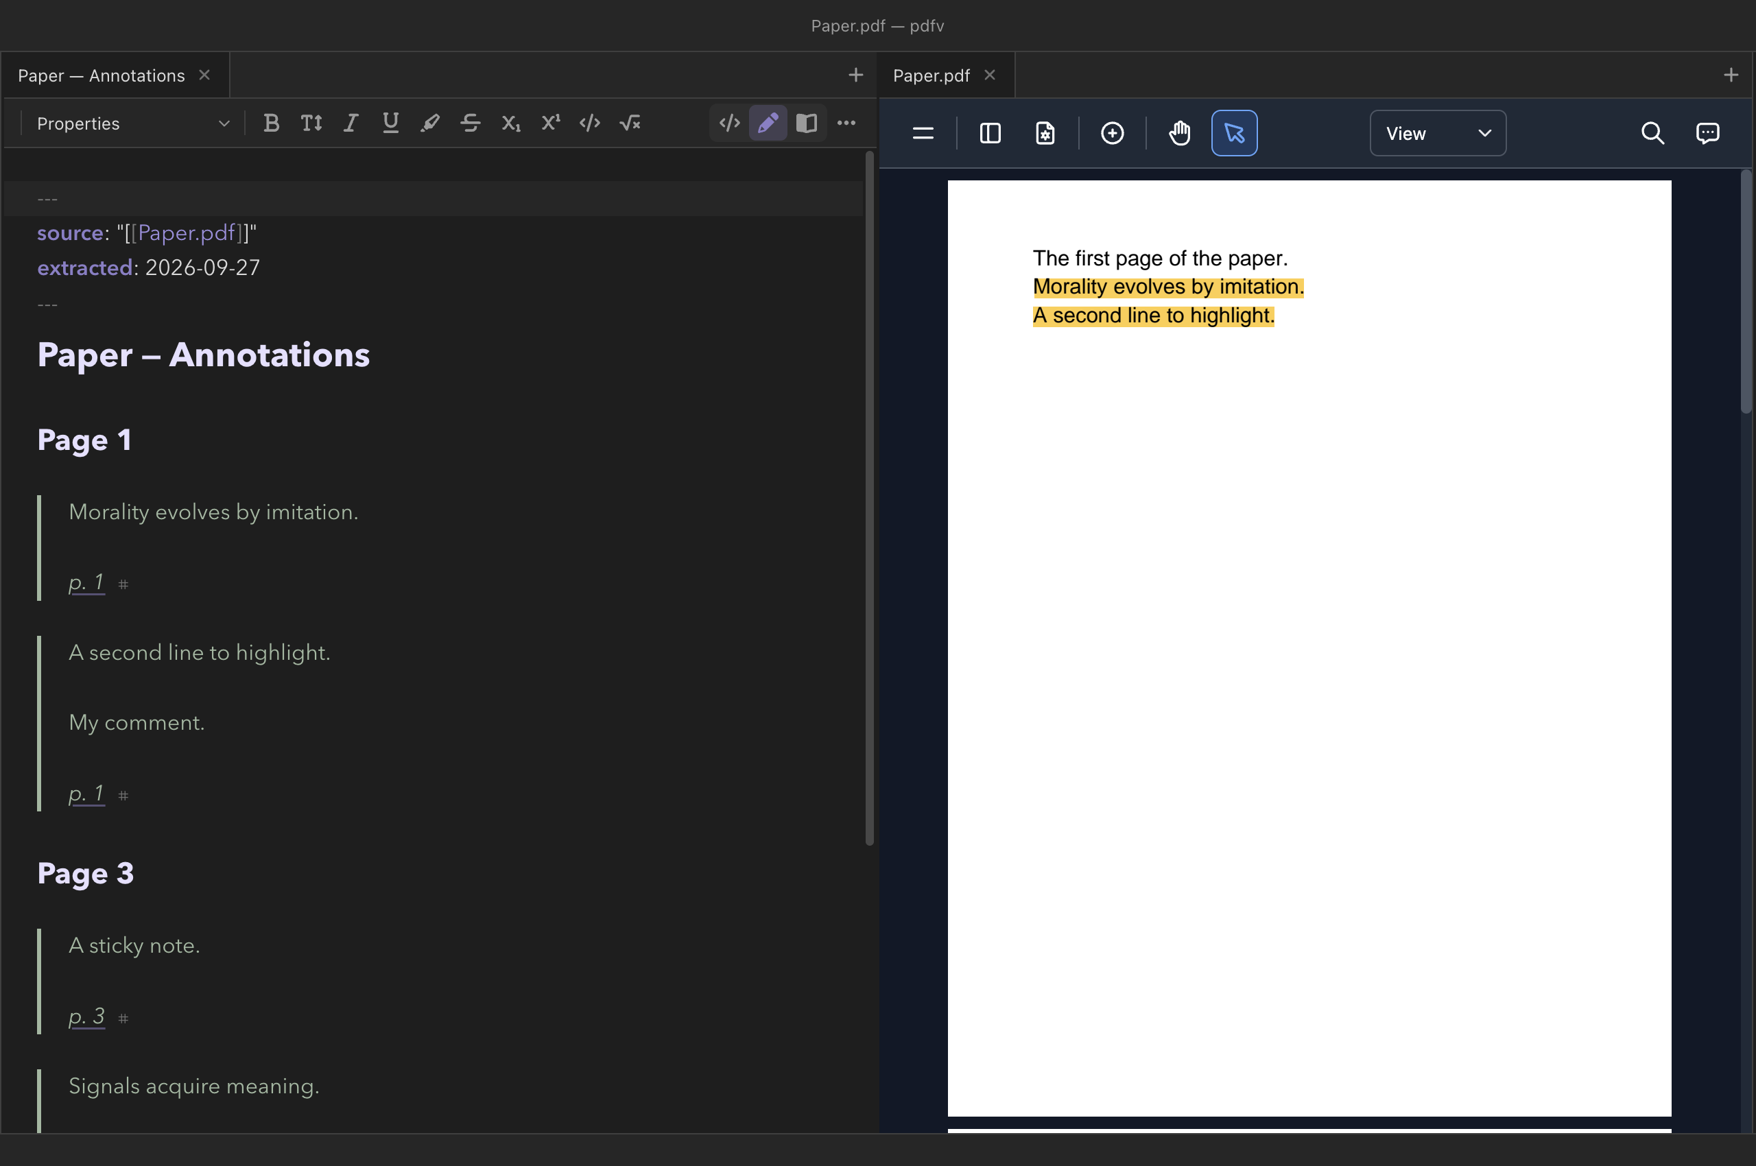Click the 'My comment.' text

tap(137, 722)
